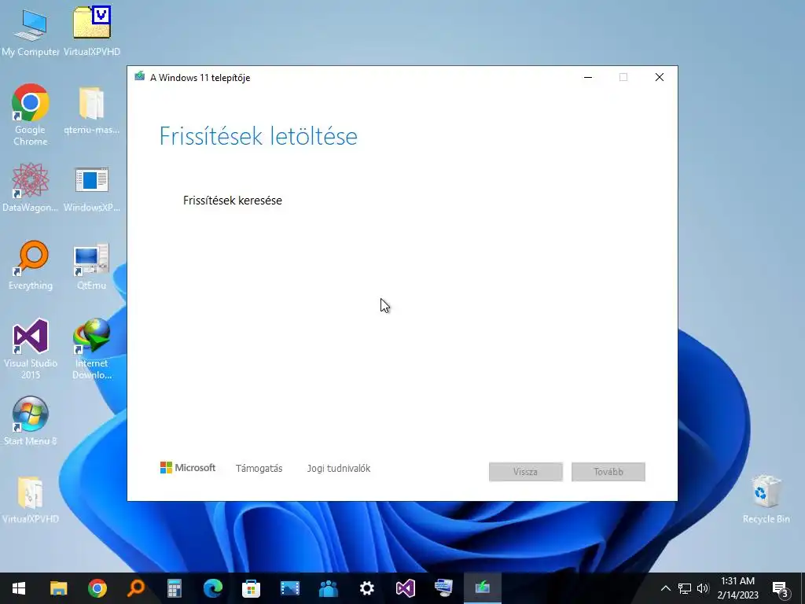Viewport: 805px width, 604px height.
Task: Launch Google Chrome from the desktop
Action: click(31, 114)
